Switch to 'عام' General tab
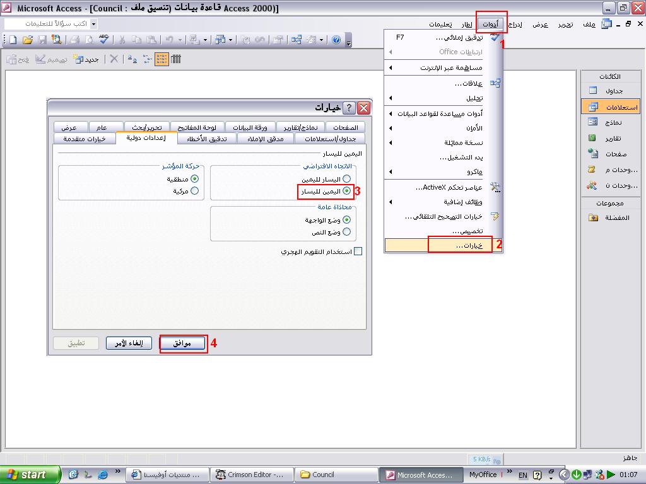 [x=106, y=127]
